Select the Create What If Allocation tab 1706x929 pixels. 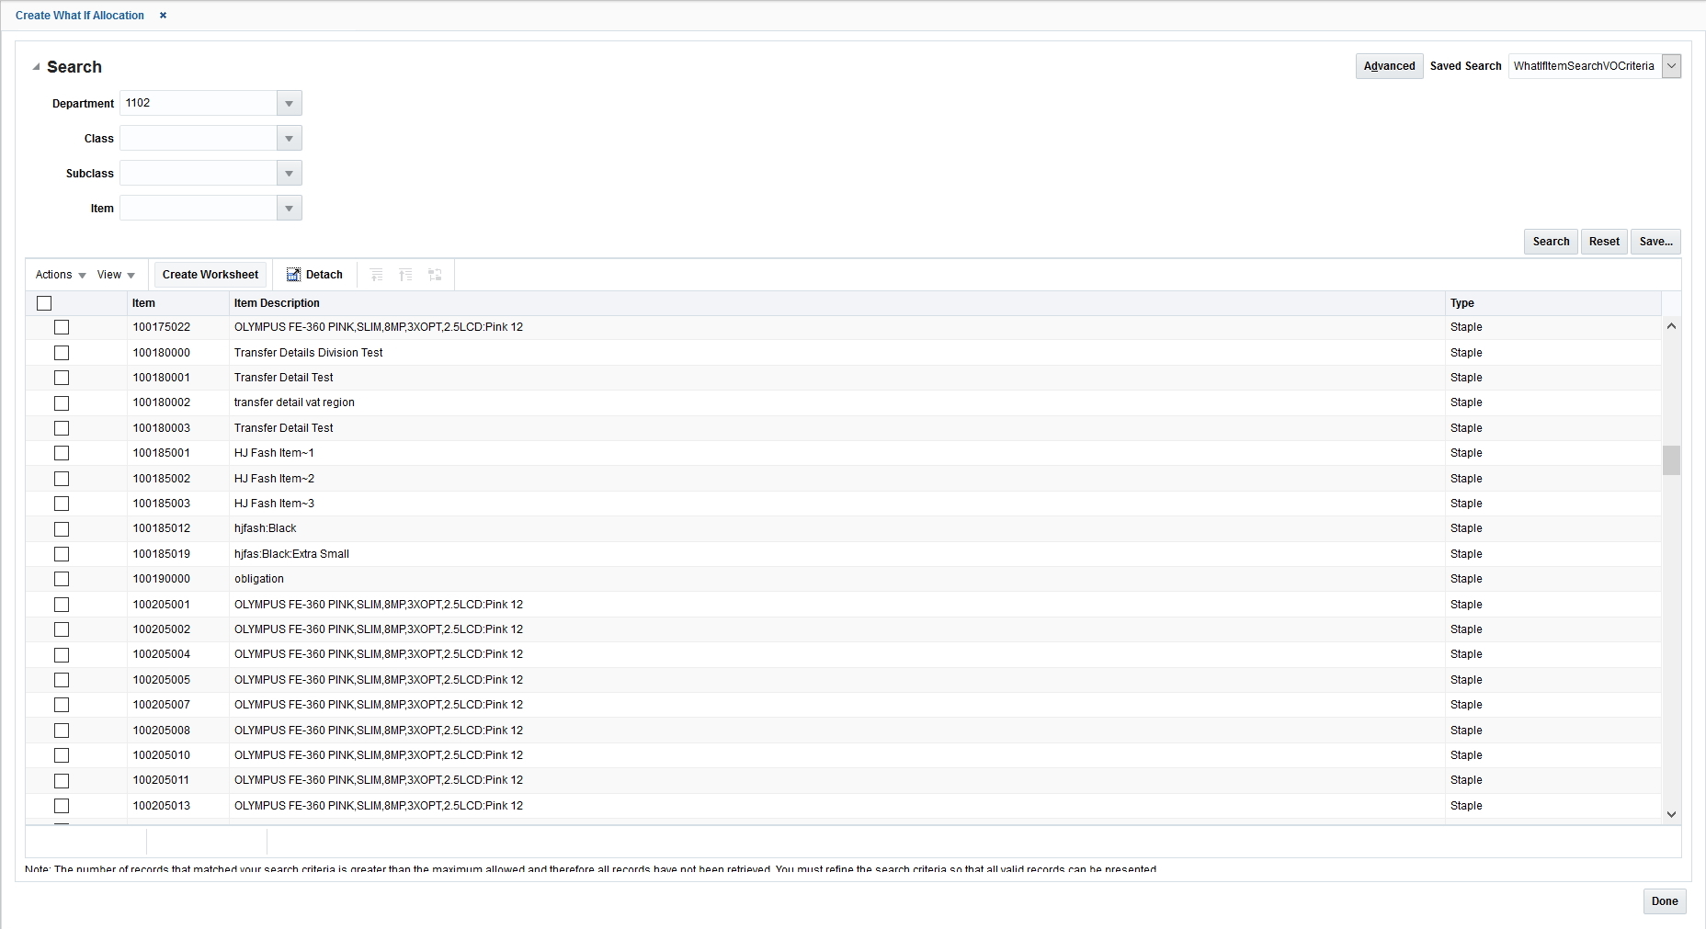pyautogui.click(x=80, y=16)
